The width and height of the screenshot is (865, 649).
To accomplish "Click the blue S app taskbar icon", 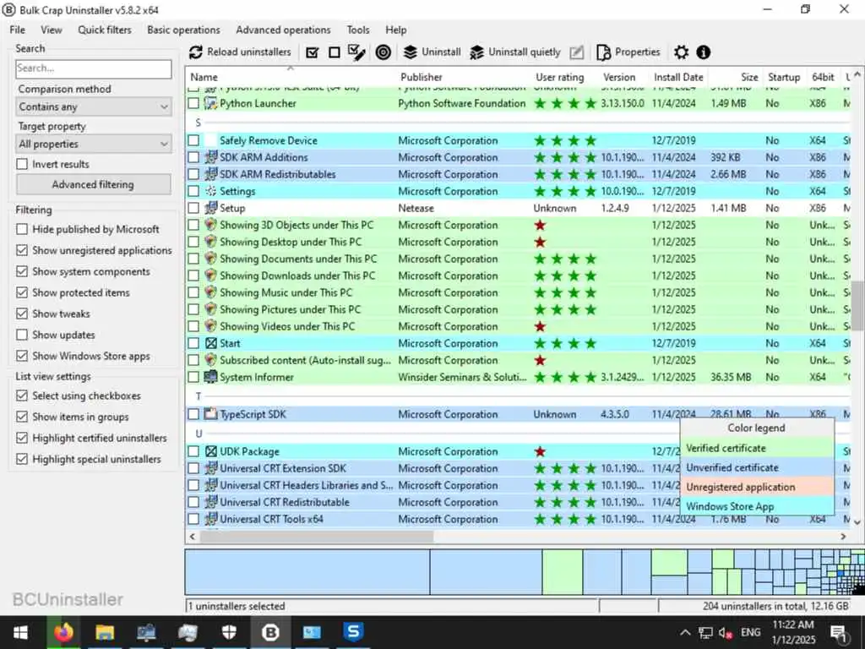I will click(x=353, y=632).
